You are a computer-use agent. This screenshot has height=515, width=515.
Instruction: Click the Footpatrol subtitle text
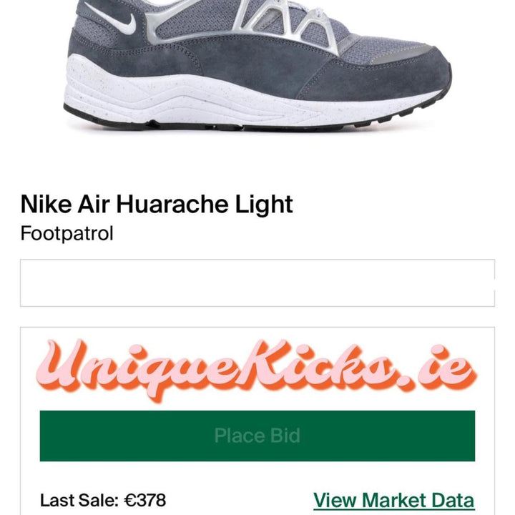tap(67, 233)
